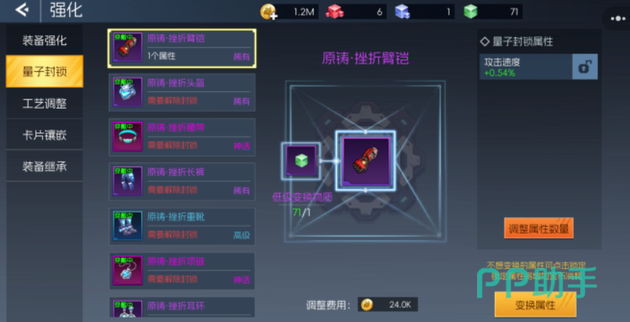Image resolution: width=630 pixels, height=322 pixels.
Task: Select 原铸·挫折头盔 in the equipment list
Action: click(x=182, y=92)
